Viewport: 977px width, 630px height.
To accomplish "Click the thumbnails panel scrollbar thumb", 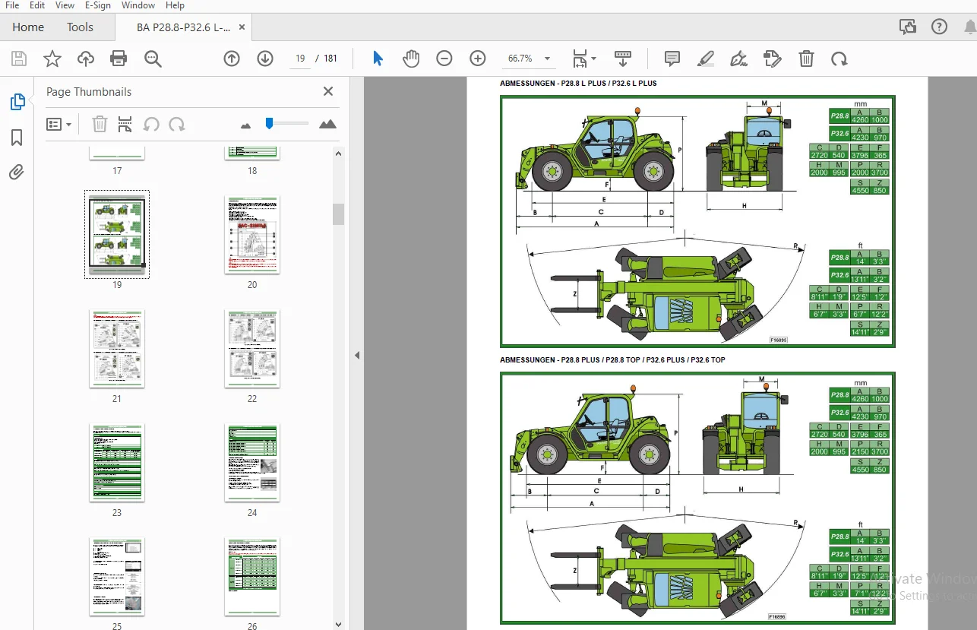I will tap(339, 214).
